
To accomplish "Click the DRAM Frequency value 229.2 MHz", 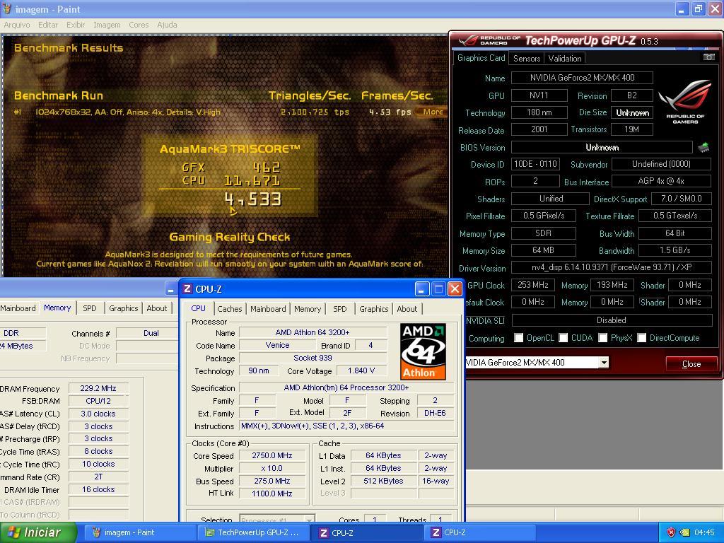I will tap(98, 388).
